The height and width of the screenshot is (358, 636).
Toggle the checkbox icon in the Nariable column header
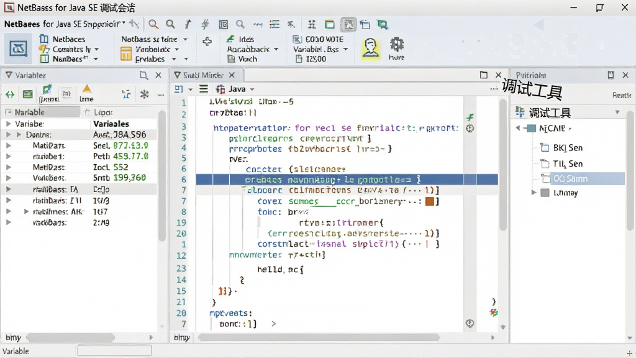[8, 112]
